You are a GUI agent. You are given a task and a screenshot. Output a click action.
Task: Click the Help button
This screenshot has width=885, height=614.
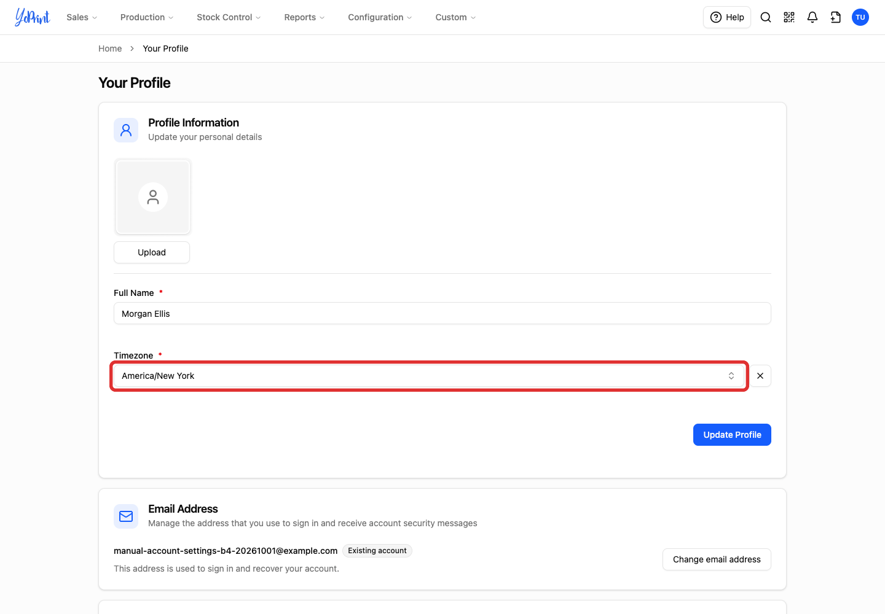[727, 17]
